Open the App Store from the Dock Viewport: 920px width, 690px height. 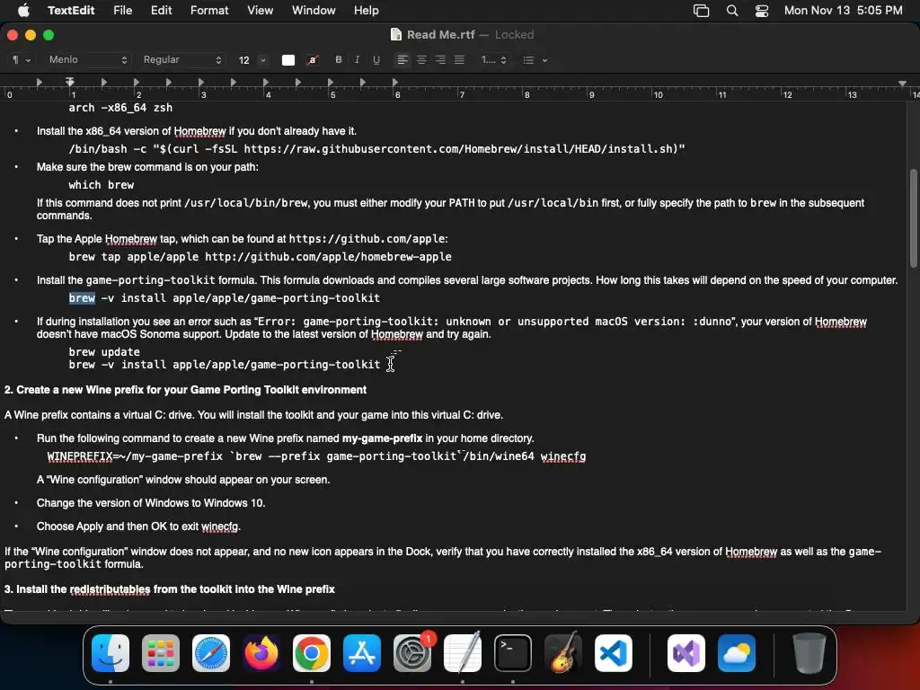(362, 653)
